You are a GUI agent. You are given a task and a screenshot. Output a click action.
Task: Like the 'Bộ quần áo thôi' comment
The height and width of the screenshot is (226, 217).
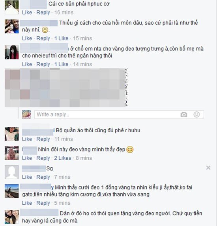27,139
